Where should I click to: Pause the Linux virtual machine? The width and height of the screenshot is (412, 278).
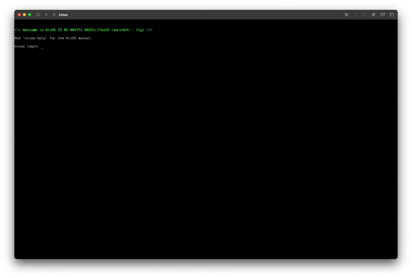point(46,14)
